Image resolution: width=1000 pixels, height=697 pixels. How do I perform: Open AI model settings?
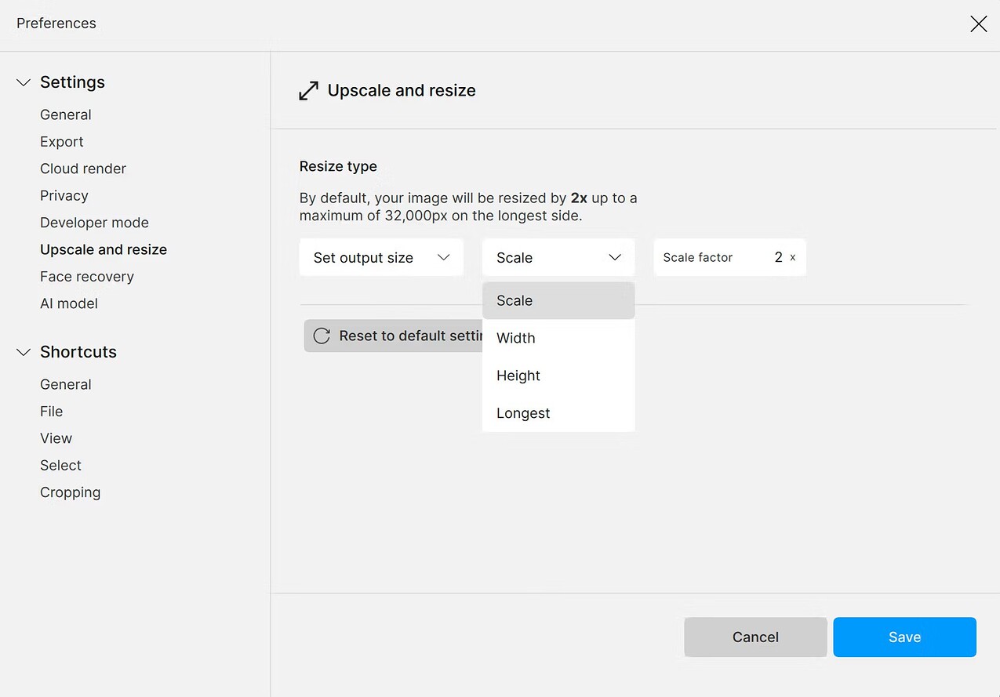(69, 303)
